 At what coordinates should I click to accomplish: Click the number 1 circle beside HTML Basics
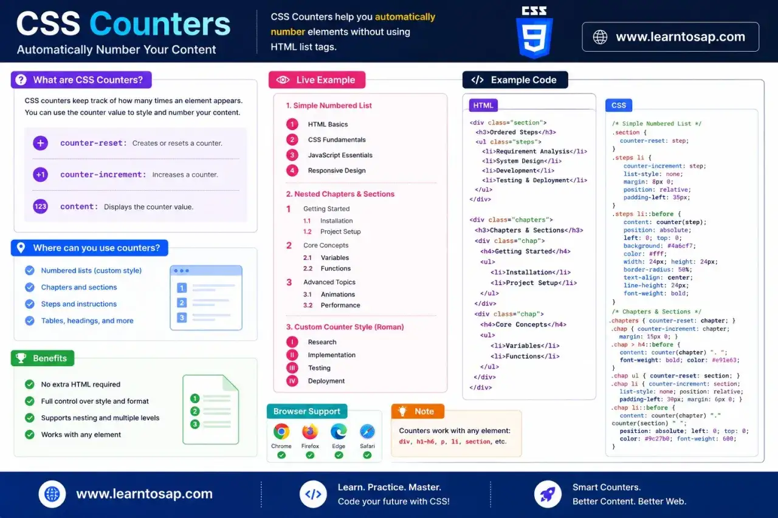pyautogui.click(x=292, y=124)
